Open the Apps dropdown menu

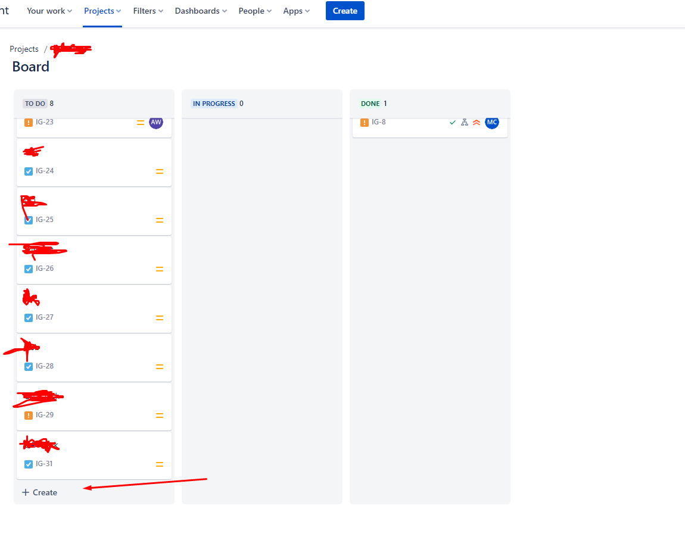point(296,11)
